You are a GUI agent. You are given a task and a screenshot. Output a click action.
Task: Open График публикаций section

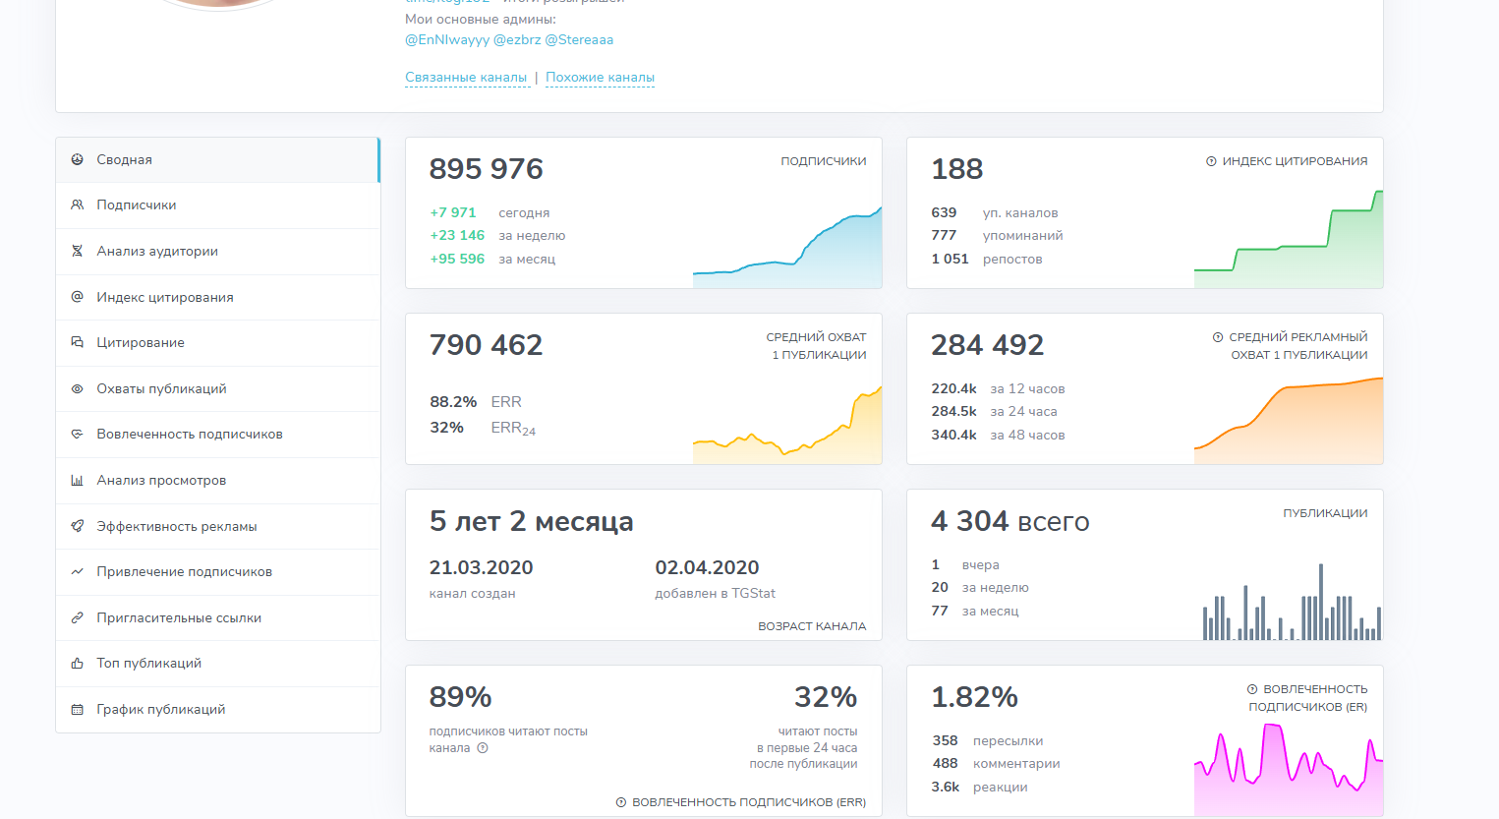[217, 709]
